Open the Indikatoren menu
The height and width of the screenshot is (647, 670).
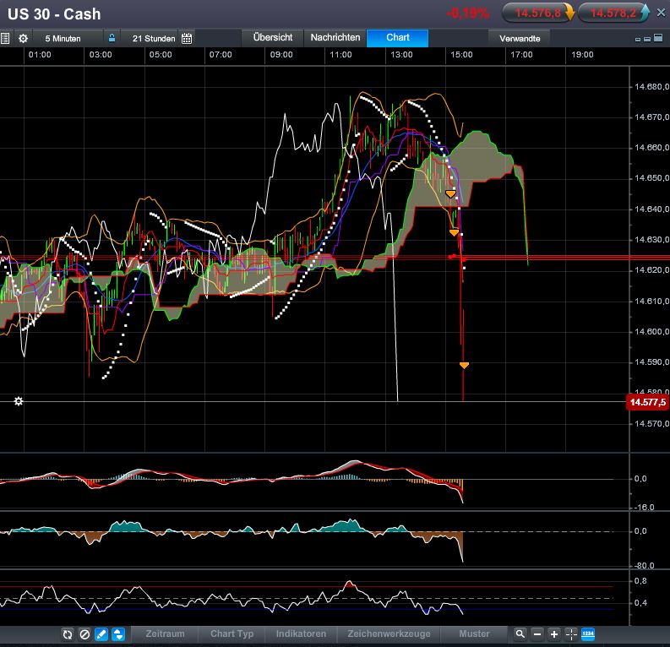pos(301,634)
